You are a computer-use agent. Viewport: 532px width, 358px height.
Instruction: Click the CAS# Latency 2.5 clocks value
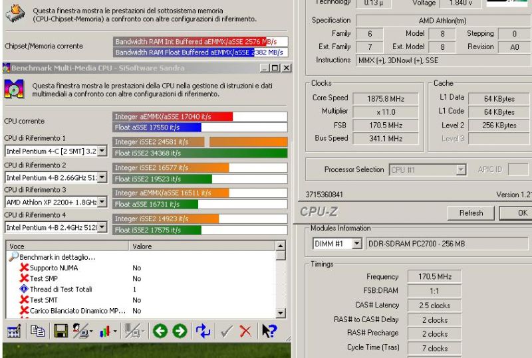[435, 305]
